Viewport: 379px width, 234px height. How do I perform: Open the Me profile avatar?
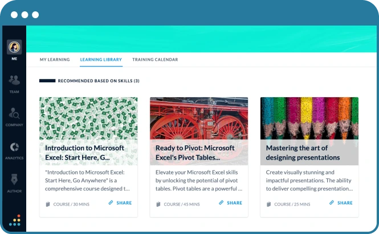coord(14,47)
